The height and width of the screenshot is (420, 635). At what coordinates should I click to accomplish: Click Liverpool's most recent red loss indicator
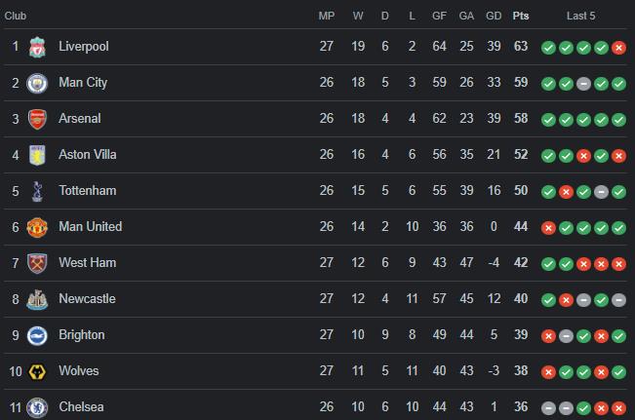[x=618, y=48]
